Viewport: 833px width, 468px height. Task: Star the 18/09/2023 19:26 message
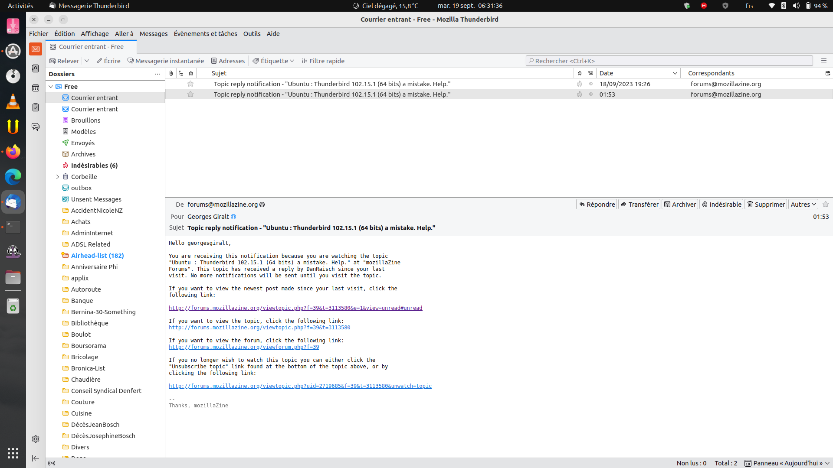[x=190, y=84]
